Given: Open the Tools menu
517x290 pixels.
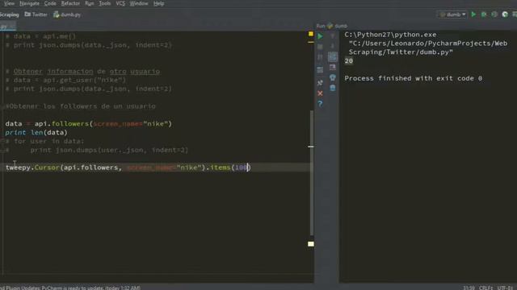Looking at the screenshot, I should (x=104, y=3).
